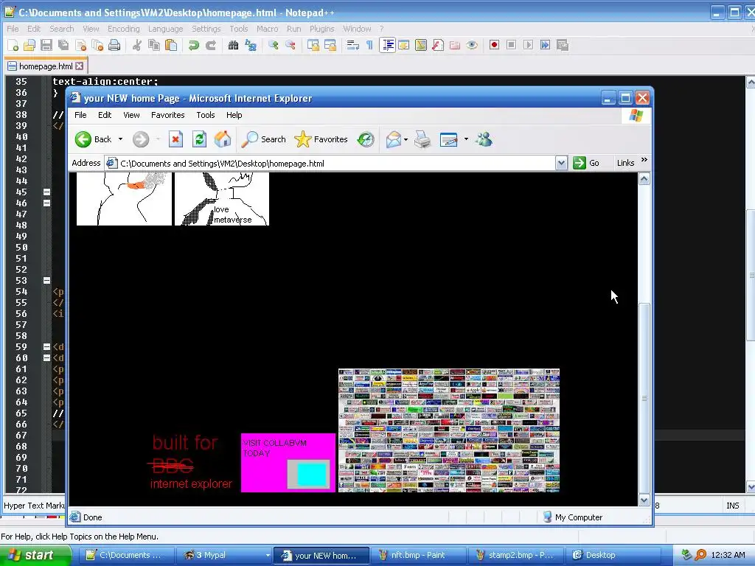755x566 pixels.
Task: Collapse code fold marker at line 60
Action: (x=46, y=357)
